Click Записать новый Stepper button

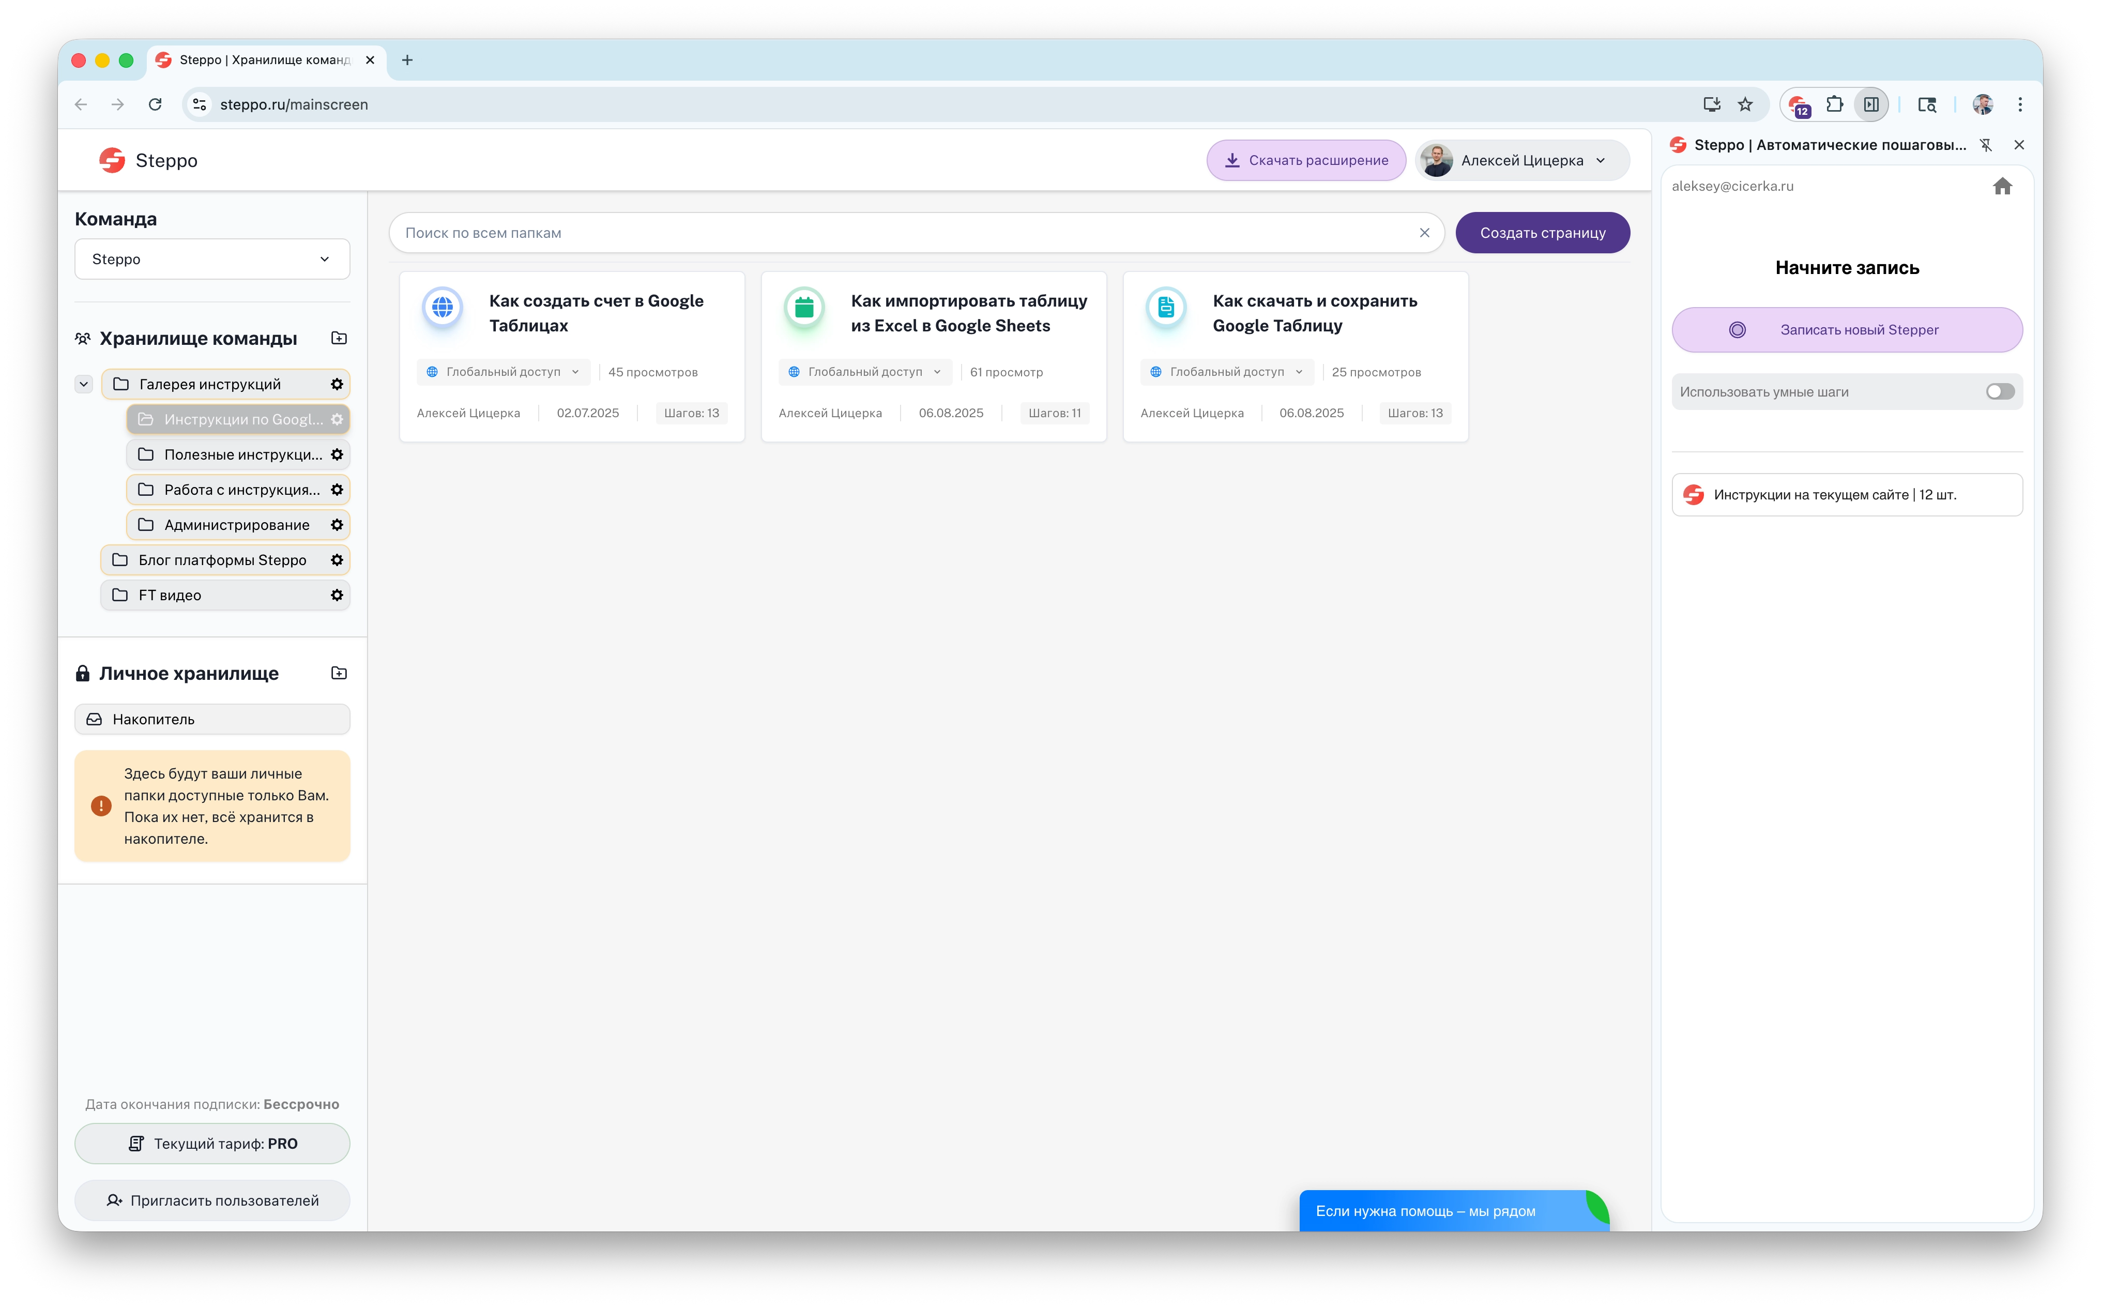pyautogui.click(x=1847, y=330)
